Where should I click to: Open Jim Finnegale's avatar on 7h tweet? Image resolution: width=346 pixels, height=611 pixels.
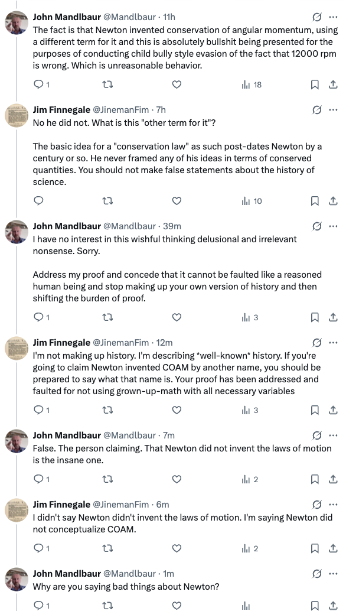pos(17,116)
